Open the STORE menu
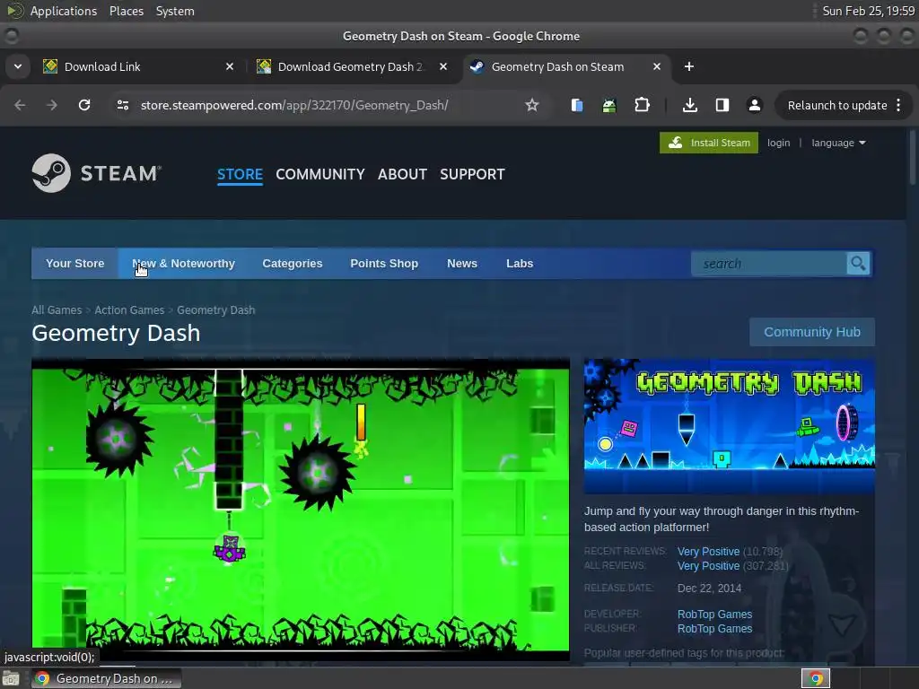Image resolution: width=919 pixels, height=689 pixels. coord(240,174)
